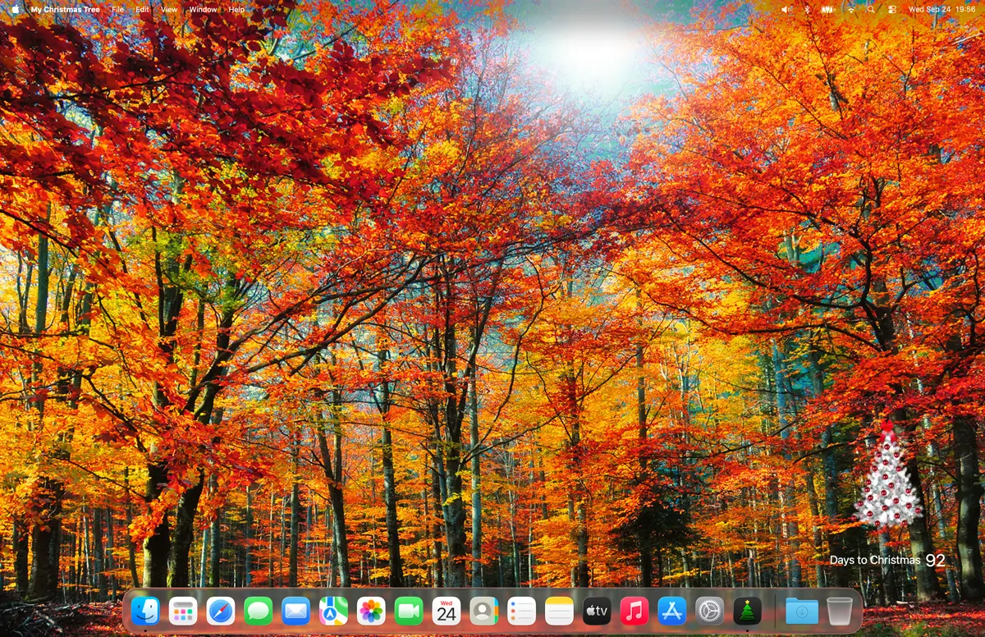Open Control Center toggles icon

click(x=892, y=9)
